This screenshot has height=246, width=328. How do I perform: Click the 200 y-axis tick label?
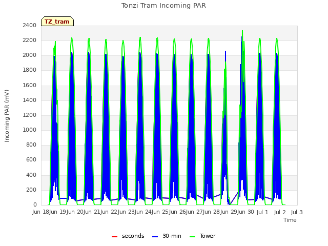pos(31,190)
